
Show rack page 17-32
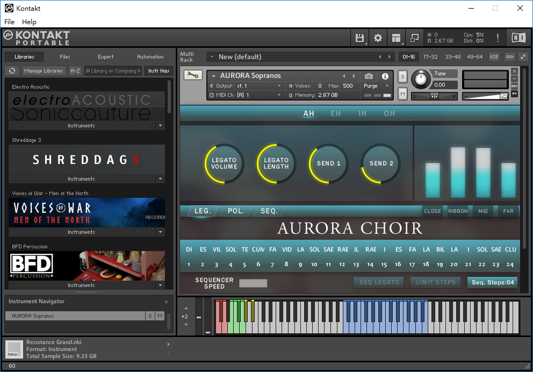[x=430, y=57]
